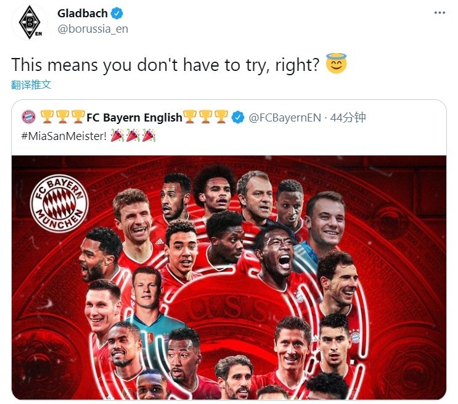Viewport: 458px width, 404px height.
Task: Click leftmost trophy emoji before FC Bayern
Action: pos(47,117)
